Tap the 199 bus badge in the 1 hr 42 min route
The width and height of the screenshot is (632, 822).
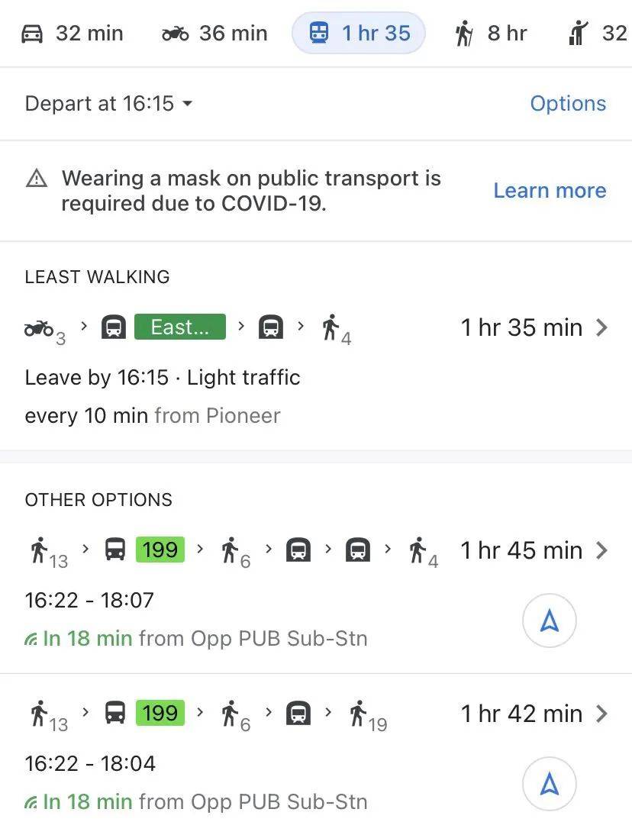click(x=160, y=713)
